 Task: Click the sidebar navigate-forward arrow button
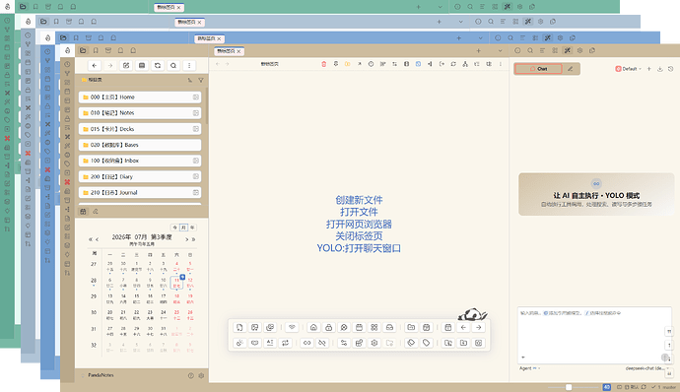coord(110,65)
